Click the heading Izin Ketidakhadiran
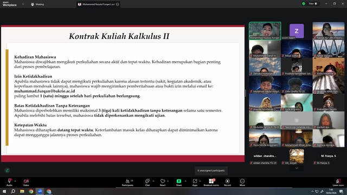The image size is (347, 195). point(33,76)
